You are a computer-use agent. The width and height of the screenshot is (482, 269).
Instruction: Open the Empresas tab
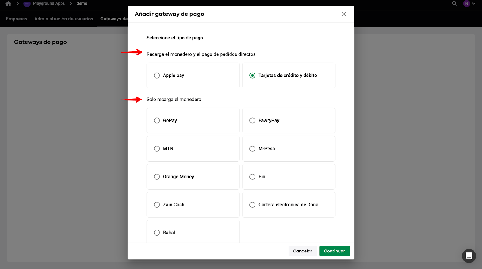tap(17, 19)
